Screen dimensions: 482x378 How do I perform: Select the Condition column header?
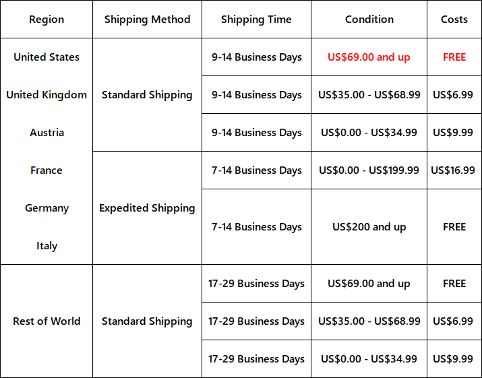tap(369, 20)
